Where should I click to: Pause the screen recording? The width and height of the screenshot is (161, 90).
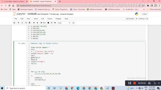(x=130, y=83)
